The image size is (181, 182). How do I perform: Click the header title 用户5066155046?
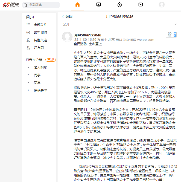tap(119, 17)
